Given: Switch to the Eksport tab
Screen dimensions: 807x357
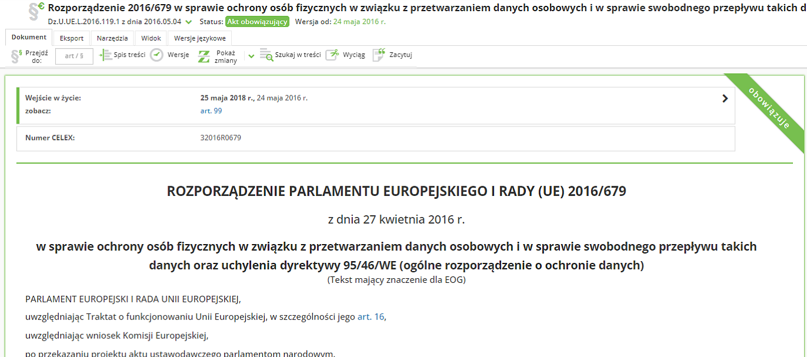Looking at the screenshot, I should coord(72,38).
